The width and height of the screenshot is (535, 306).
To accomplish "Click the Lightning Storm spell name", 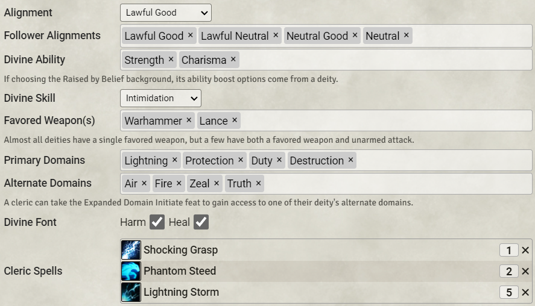I will tap(181, 292).
